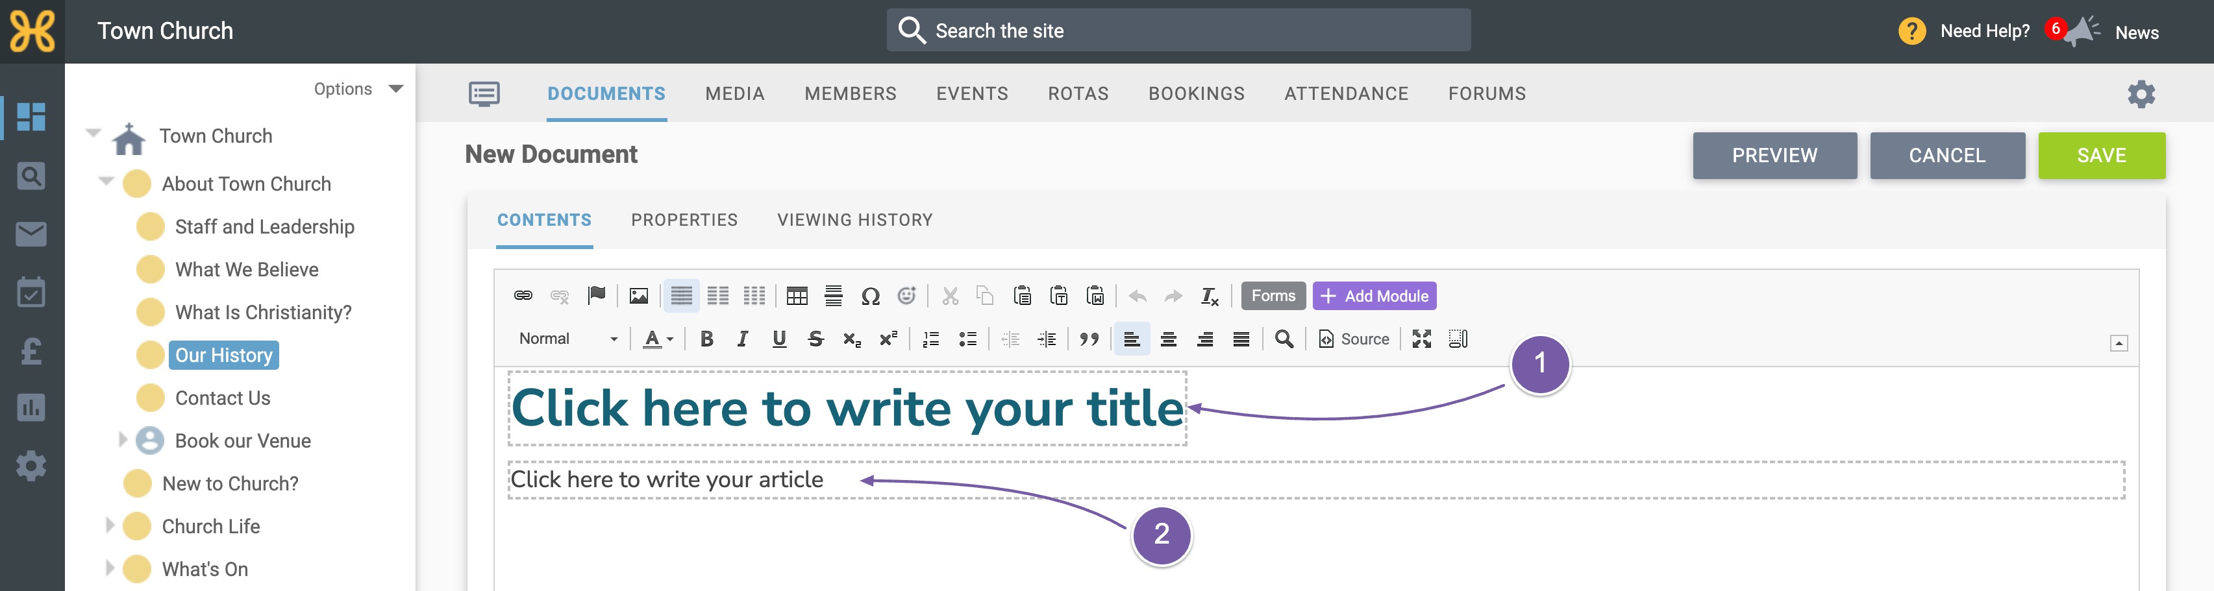Image resolution: width=2214 pixels, height=591 pixels.
Task: Apply strikethrough formatting
Action: (815, 339)
